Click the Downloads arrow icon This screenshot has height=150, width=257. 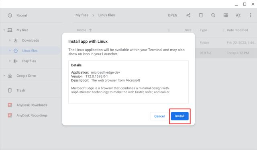tap(16, 40)
